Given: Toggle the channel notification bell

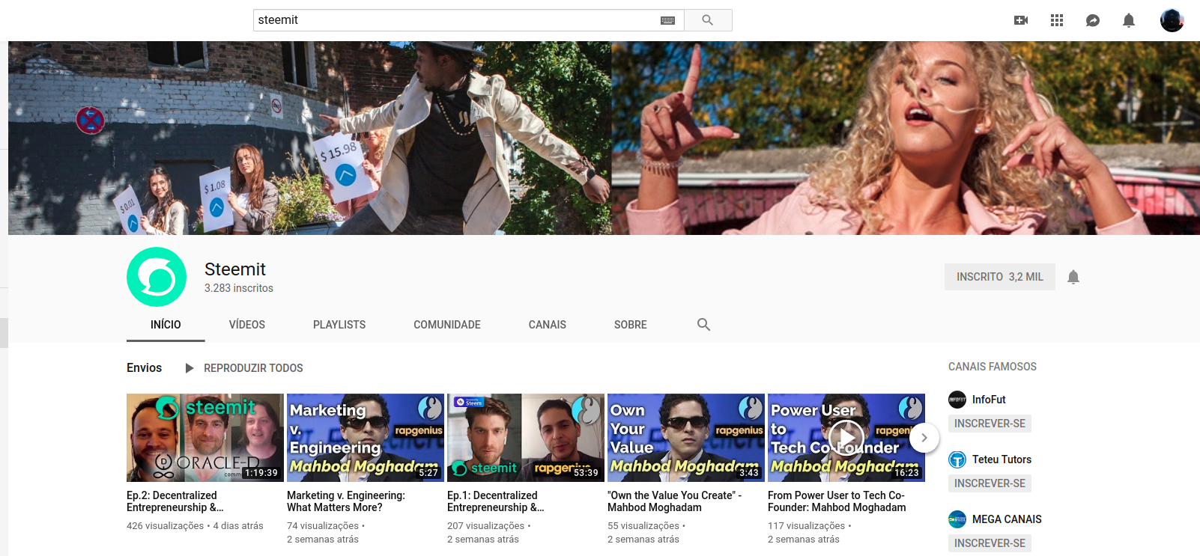Looking at the screenshot, I should [1073, 277].
